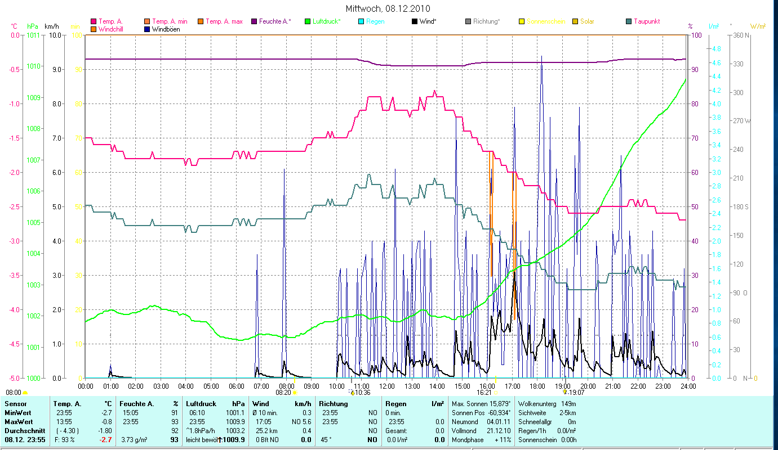
Task: Select the 'Temp. A. max' legend label
Action: tap(224, 21)
